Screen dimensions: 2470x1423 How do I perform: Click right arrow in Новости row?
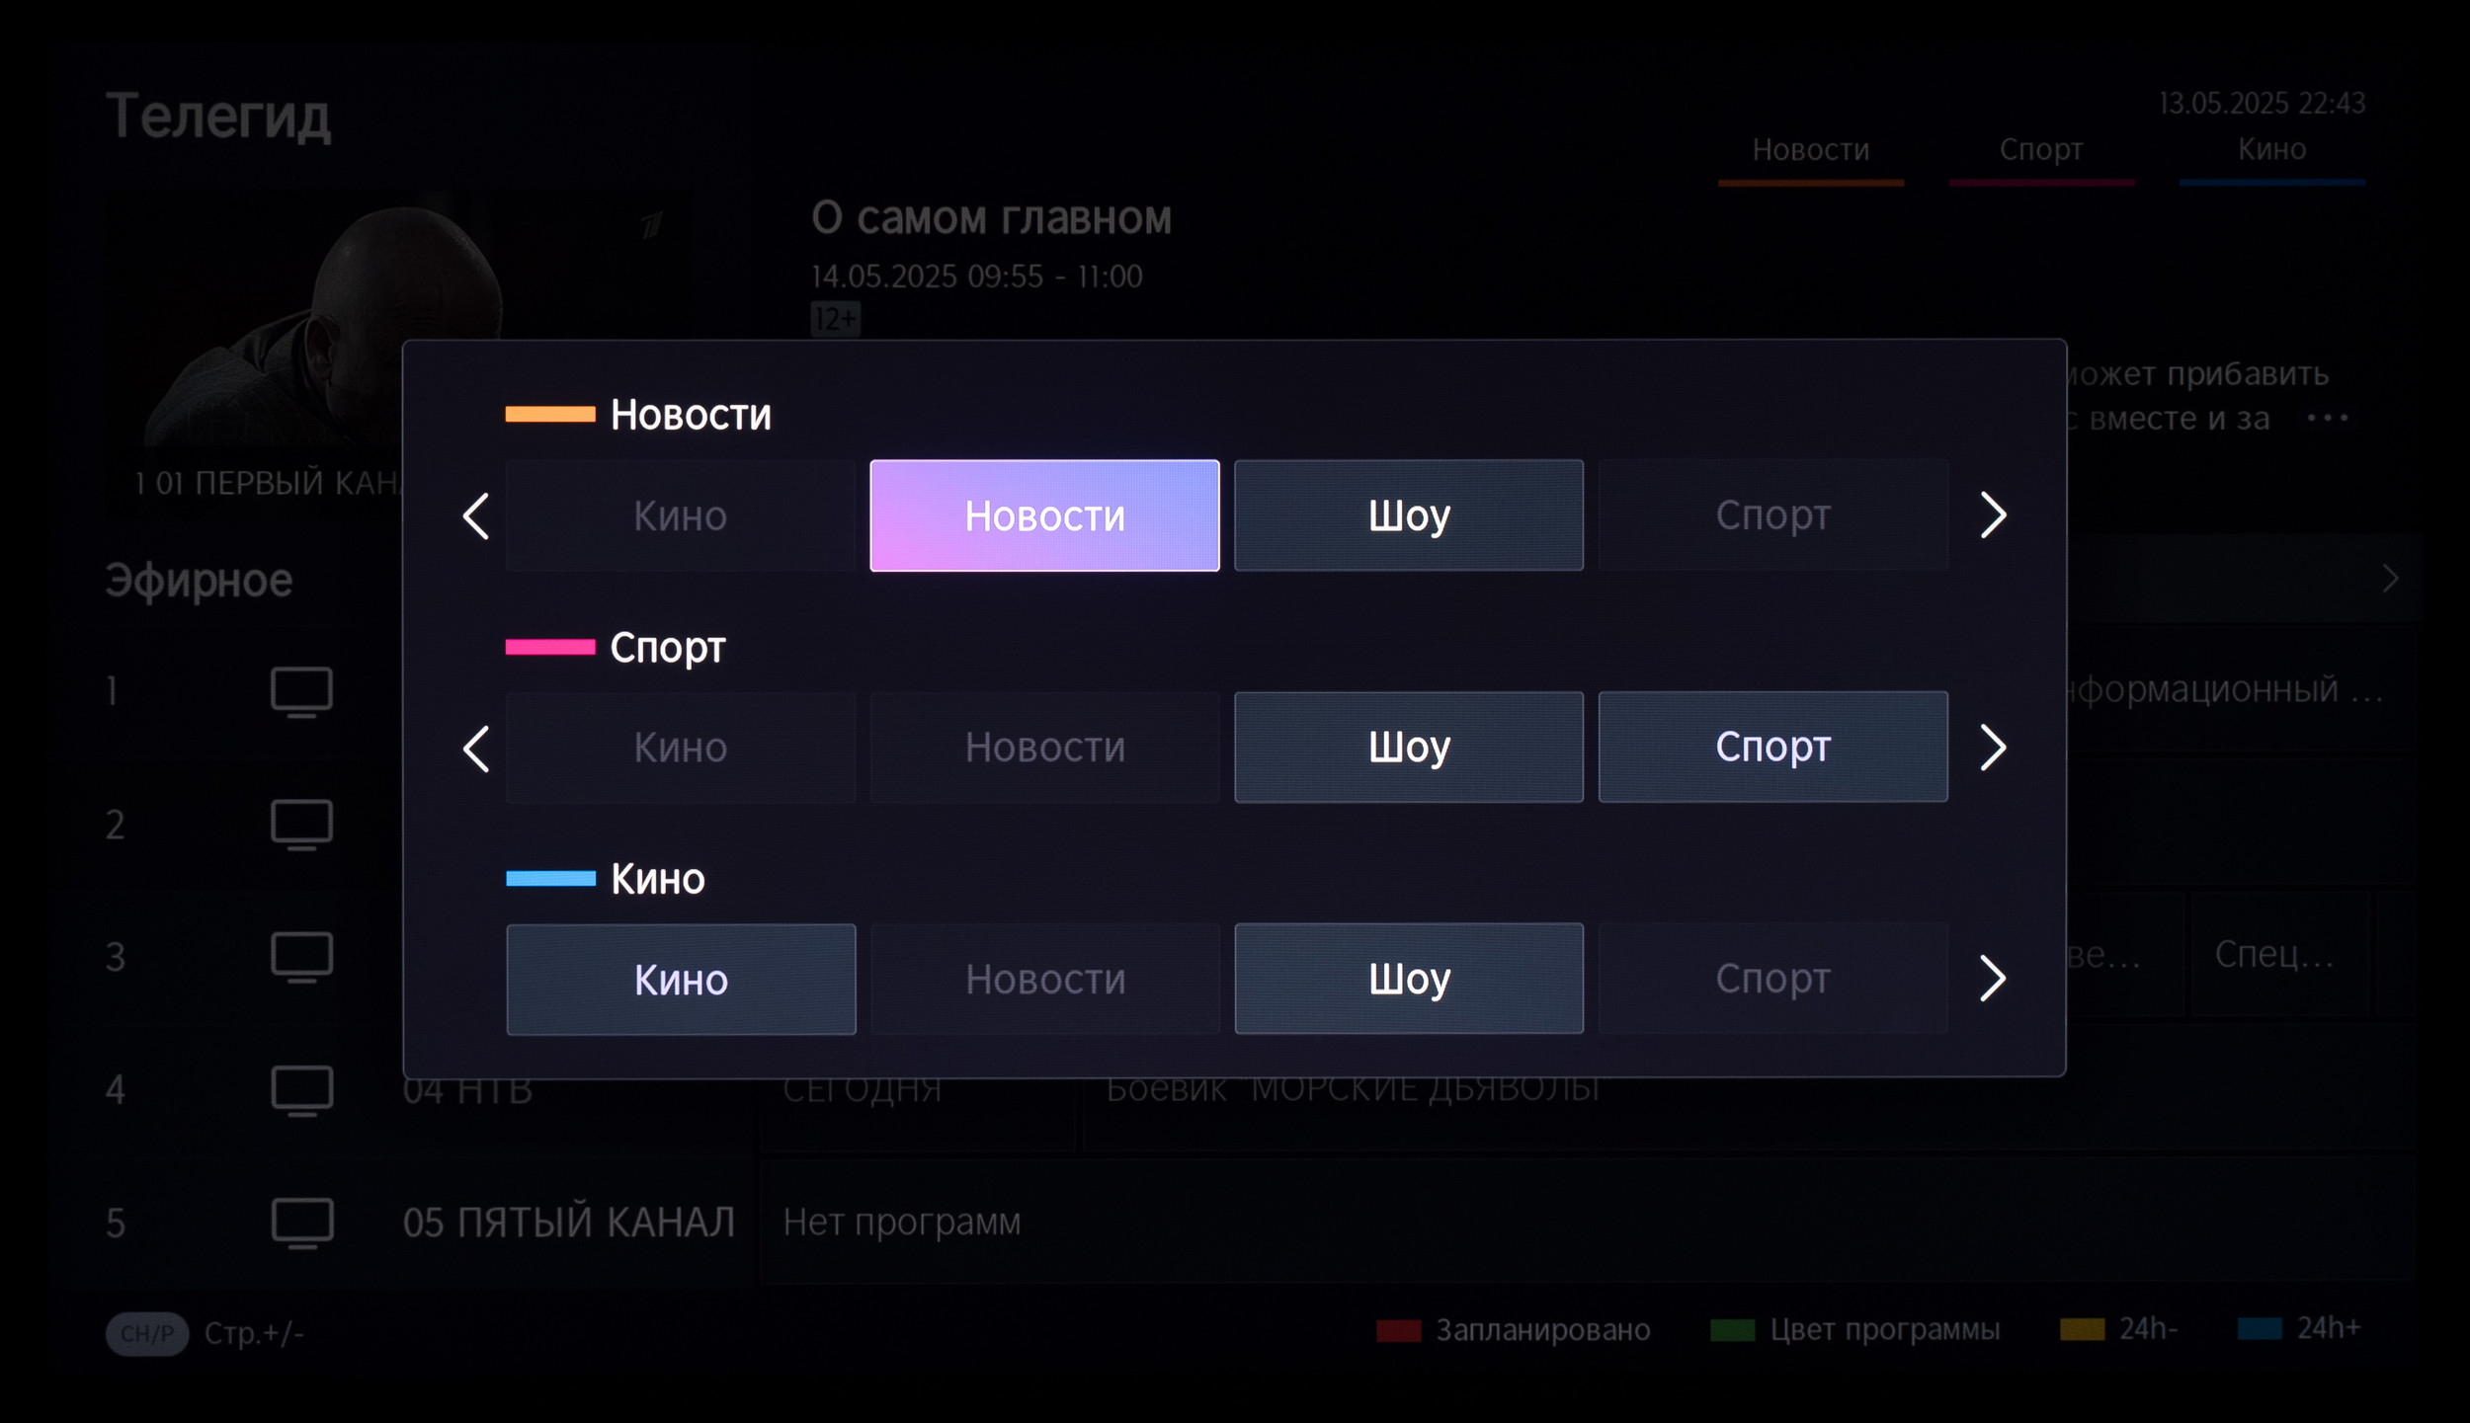1993,515
